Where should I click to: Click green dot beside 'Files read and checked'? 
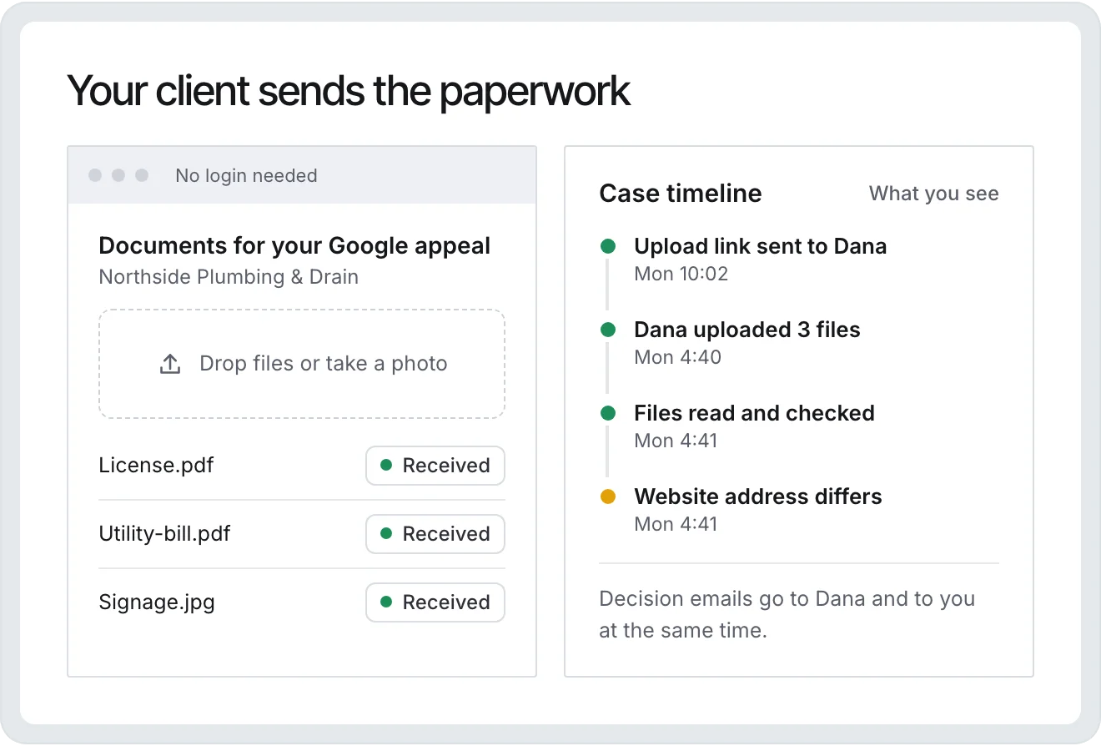[608, 413]
